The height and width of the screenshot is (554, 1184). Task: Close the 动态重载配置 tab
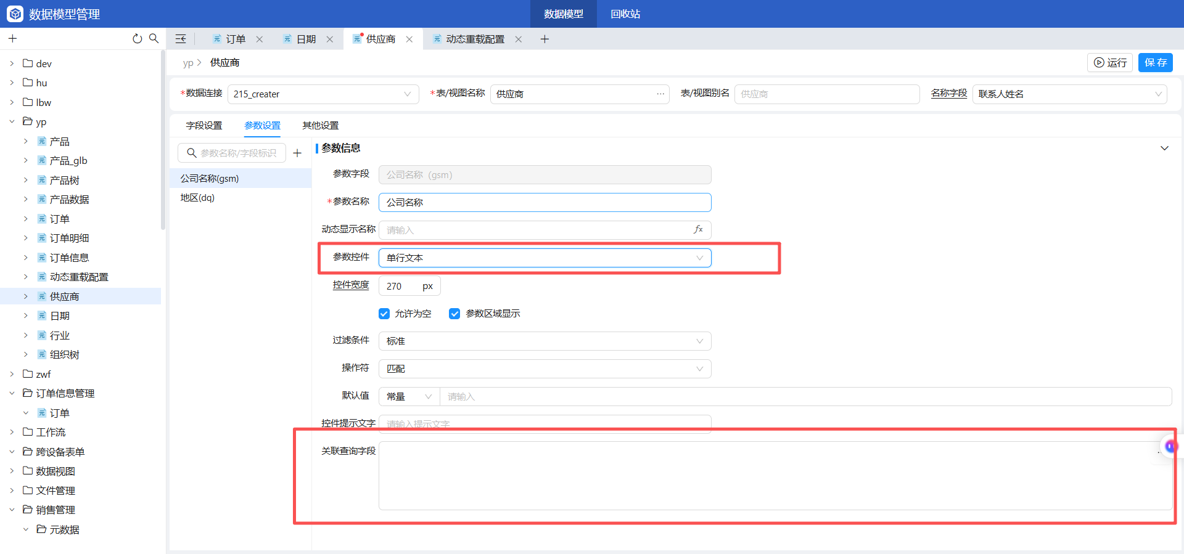pyautogui.click(x=519, y=39)
